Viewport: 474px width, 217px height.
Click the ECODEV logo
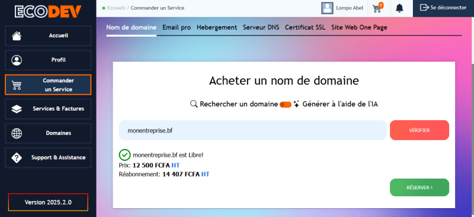tap(48, 12)
